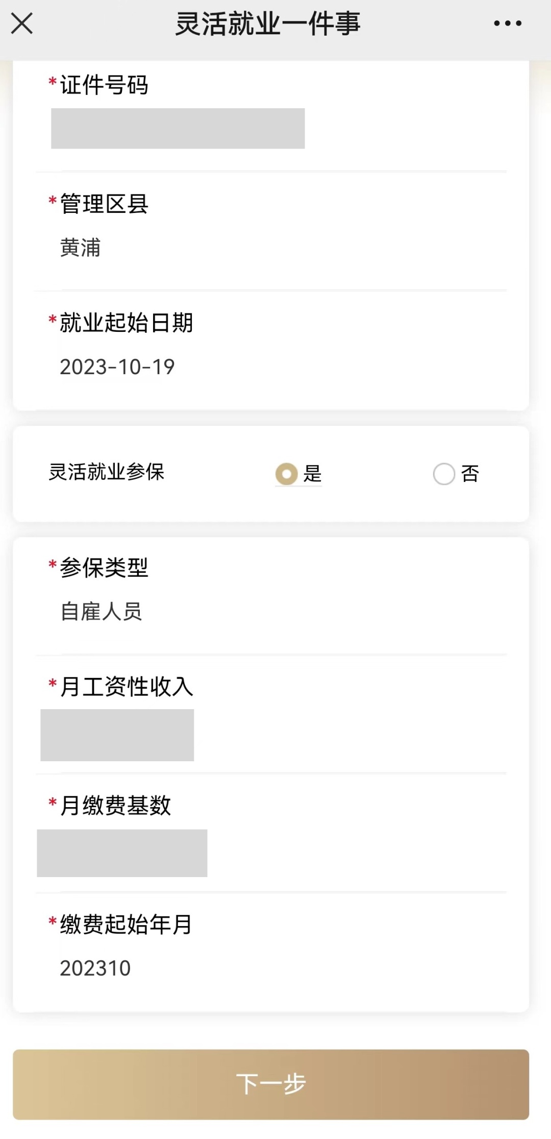Click the 缴费起始年月 field label
This screenshot has height=1139, width=551.
point(126,925)
